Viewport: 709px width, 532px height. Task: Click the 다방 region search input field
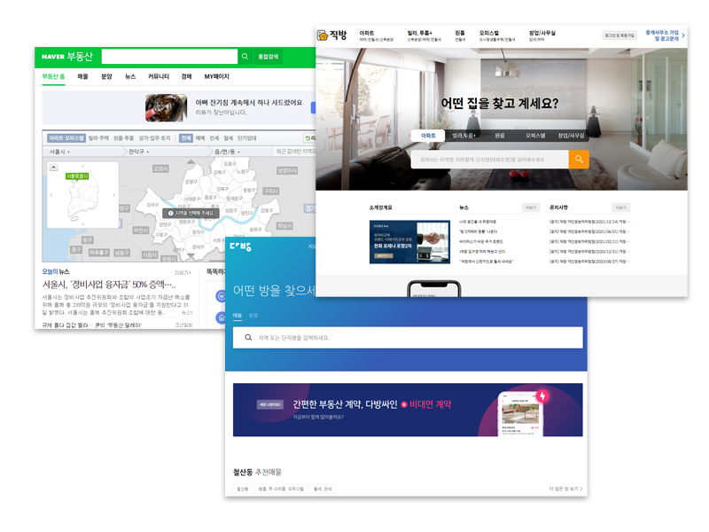click(408, 338)
